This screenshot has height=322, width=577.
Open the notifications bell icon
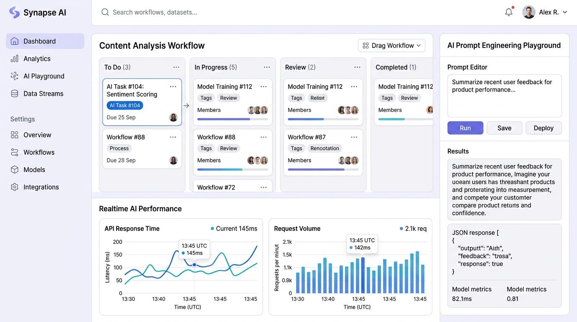click(509, 12)
